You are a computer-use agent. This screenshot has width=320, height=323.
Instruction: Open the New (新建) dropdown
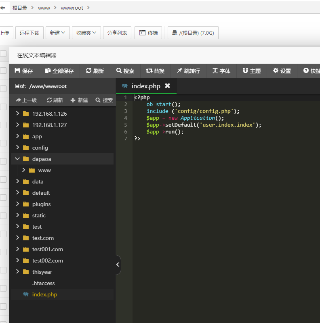pos(58,33)
